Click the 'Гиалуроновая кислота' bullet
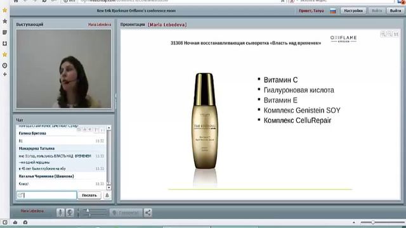The width and height of the screenshot is (406, 228). tap(299, 90)
